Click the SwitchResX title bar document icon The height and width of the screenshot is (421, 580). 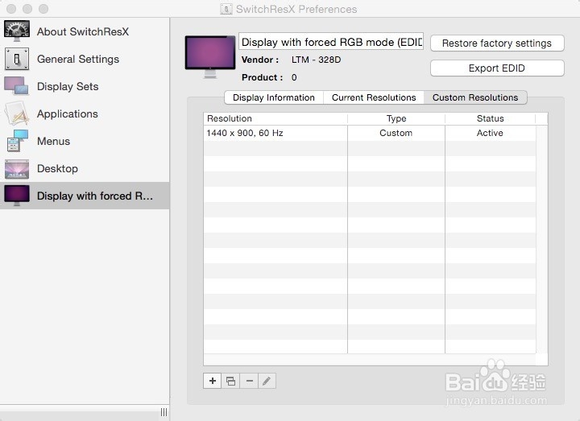[x=226, y=9]
